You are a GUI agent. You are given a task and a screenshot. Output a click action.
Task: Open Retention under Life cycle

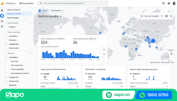pyautogui.click(x=13, y=85)
